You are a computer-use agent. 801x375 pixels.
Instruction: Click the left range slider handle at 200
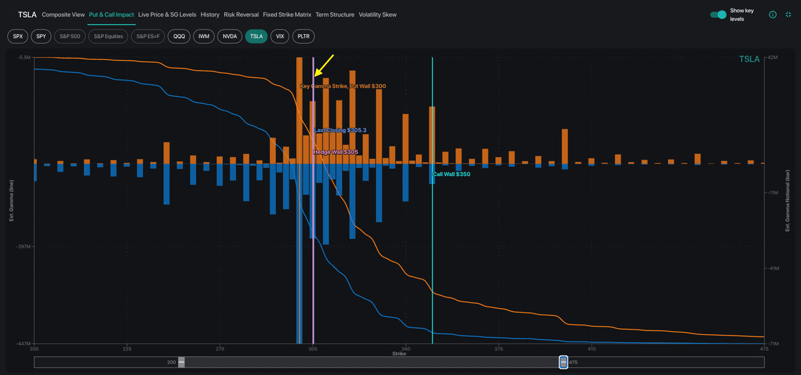(182, 362)
